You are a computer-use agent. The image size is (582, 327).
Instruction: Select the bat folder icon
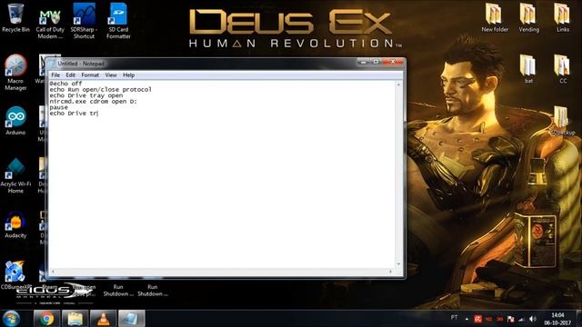[528, 69]
